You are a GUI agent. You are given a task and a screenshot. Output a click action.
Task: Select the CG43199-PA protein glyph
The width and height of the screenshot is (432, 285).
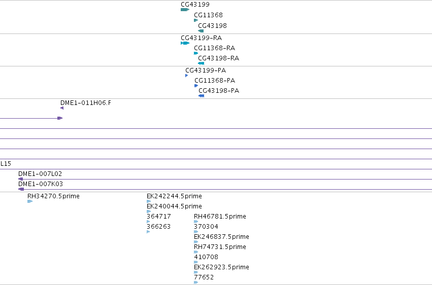point(186,76)
